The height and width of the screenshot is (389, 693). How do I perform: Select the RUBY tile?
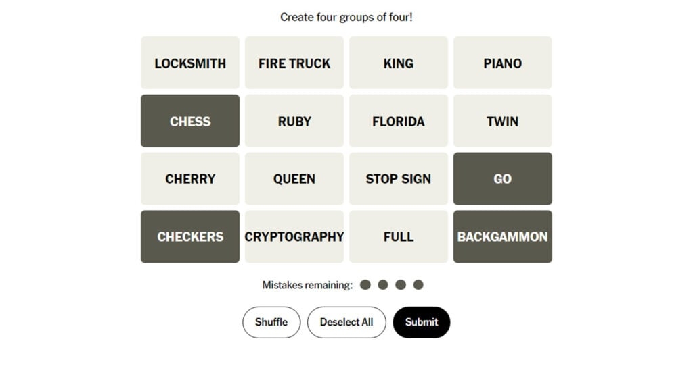click(294, 121)
